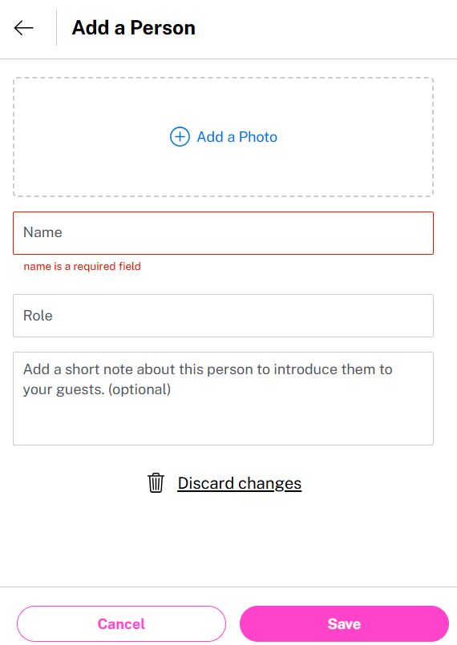Open photo picker via Add a Photo text

[x=237, y=137]
